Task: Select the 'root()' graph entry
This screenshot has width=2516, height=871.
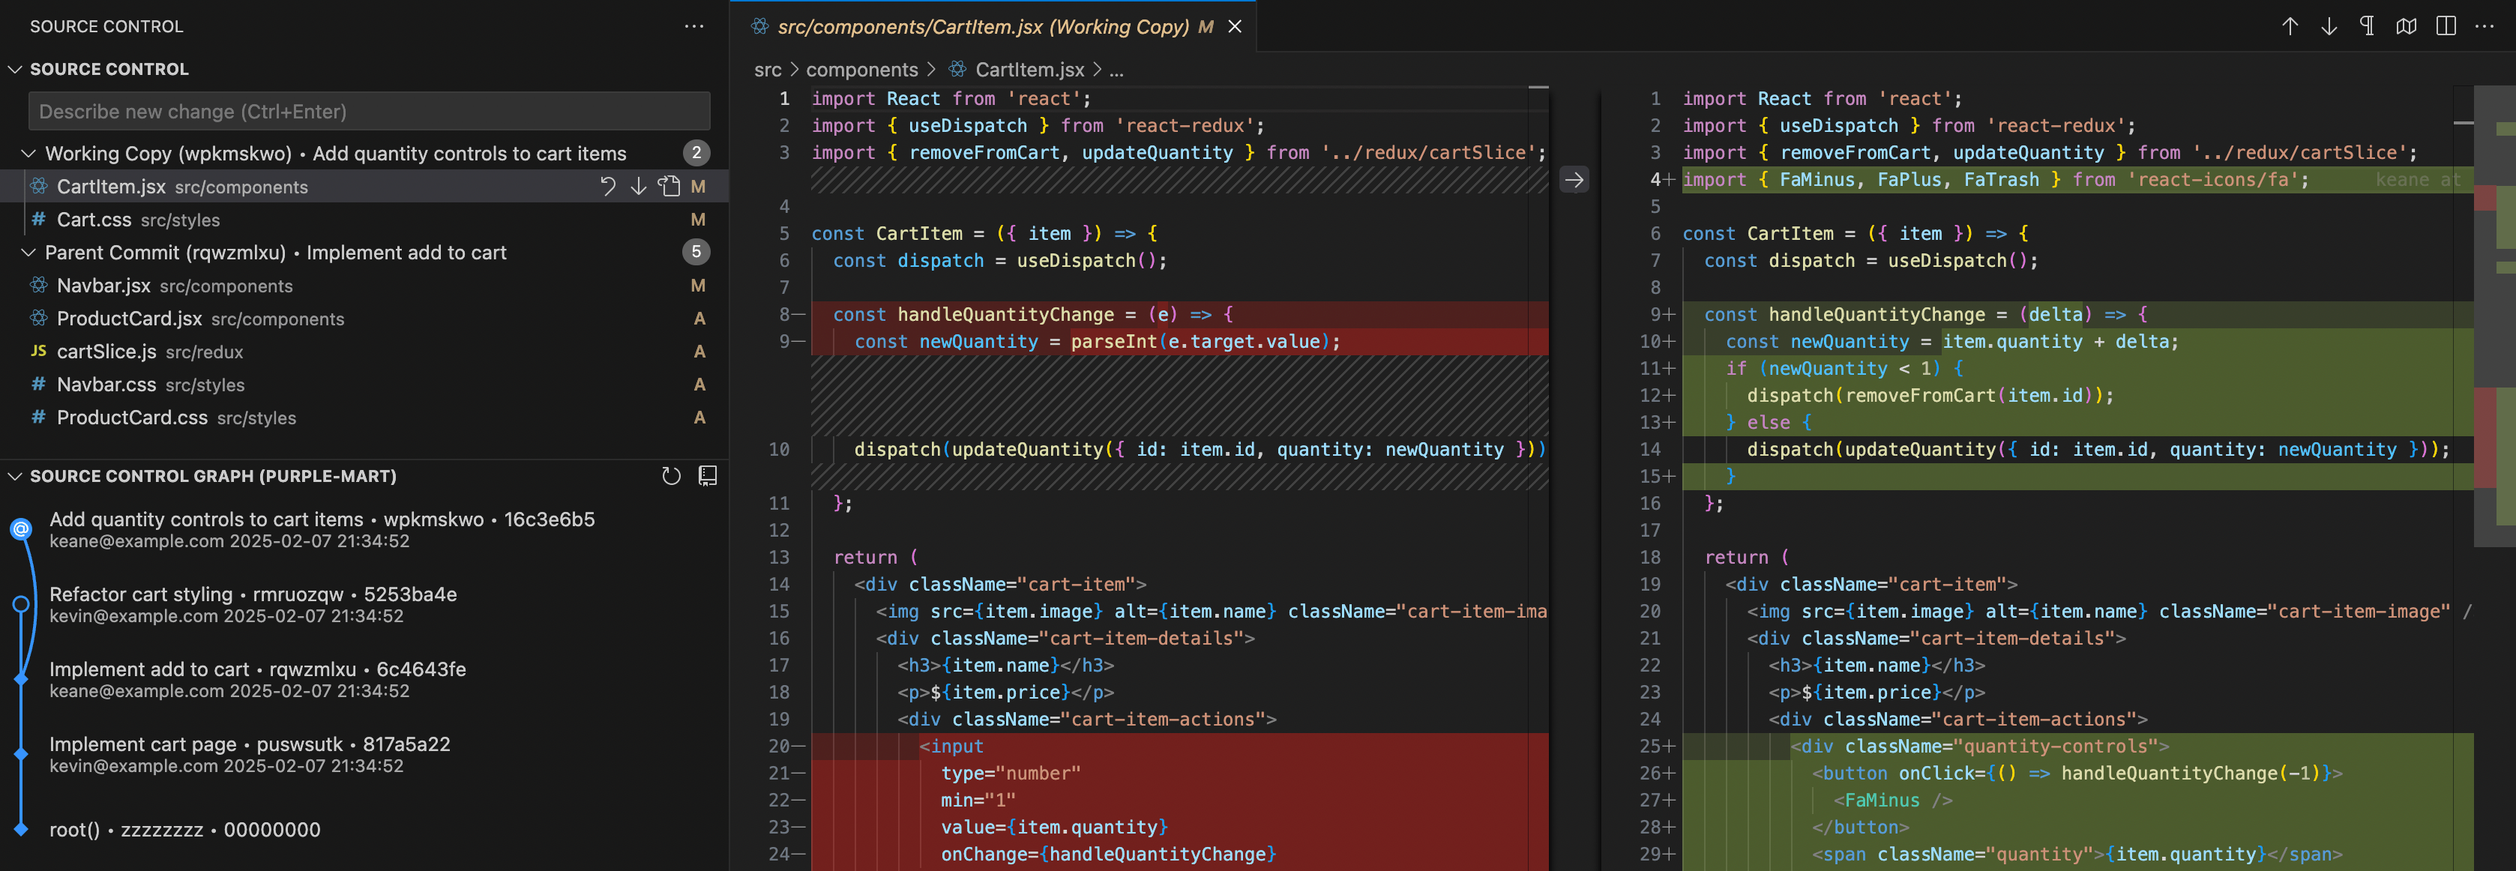Action: [364, 829]
